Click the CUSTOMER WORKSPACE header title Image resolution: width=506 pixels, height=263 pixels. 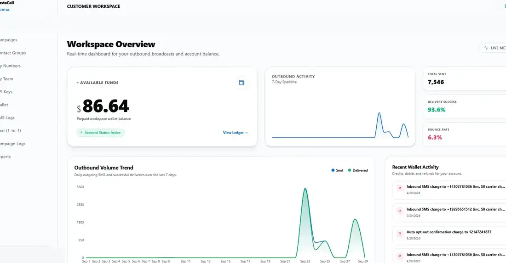tap(93, 6)
